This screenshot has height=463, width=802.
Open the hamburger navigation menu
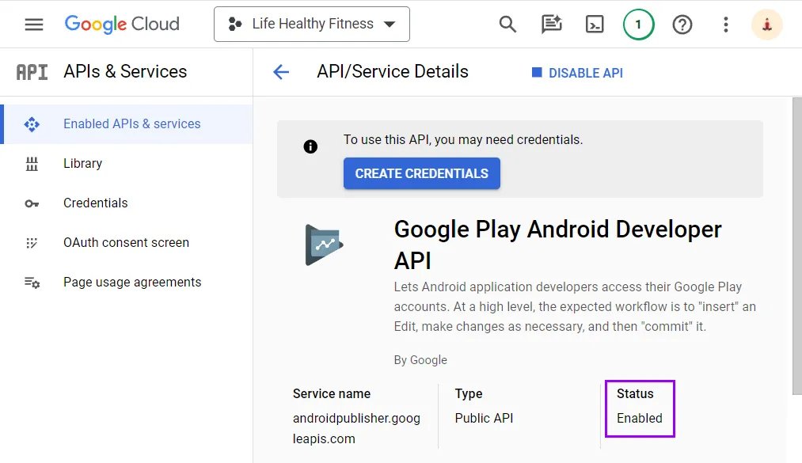pos(34,25)
